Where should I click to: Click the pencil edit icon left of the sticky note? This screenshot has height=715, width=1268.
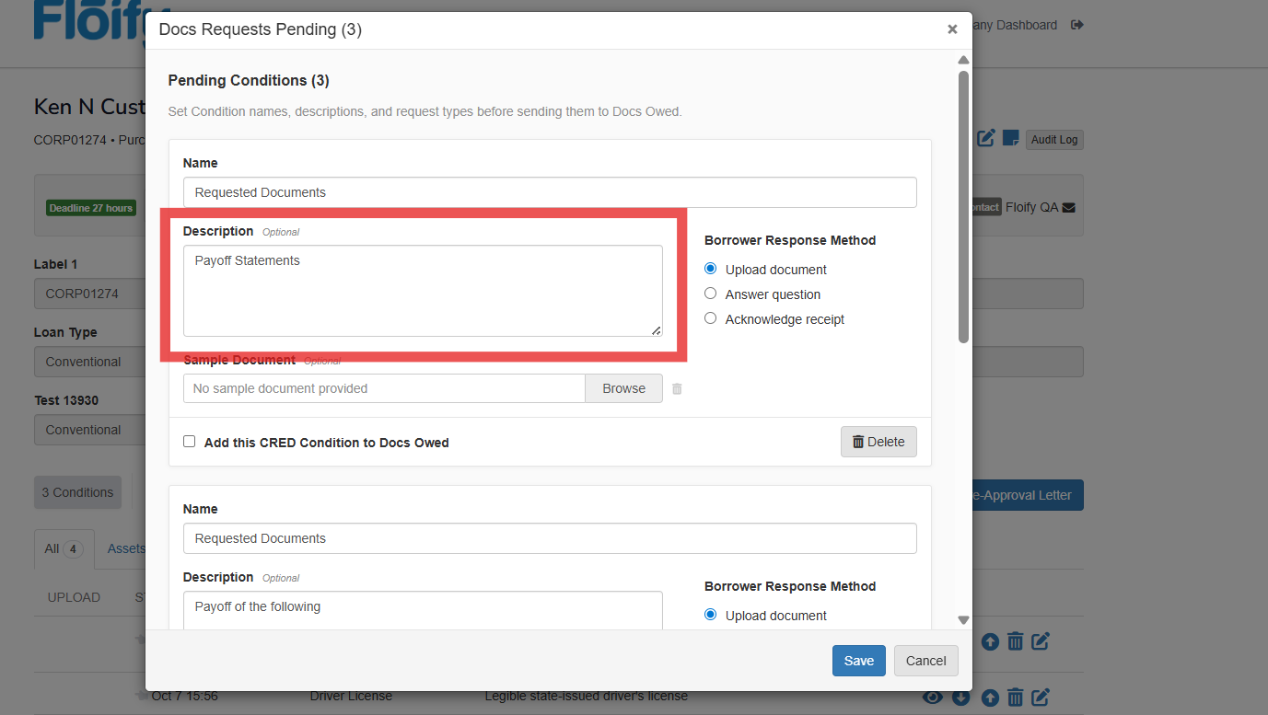click(986, 139)
